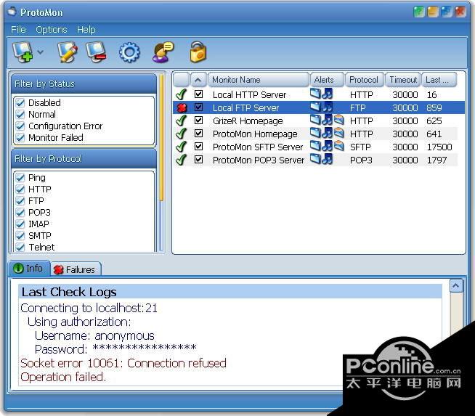Click the log panel scroll-up arrow
Screen dimensions: 475x416
click(x=456, y=286)
